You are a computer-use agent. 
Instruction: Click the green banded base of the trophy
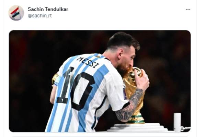(x=137, y=119)
